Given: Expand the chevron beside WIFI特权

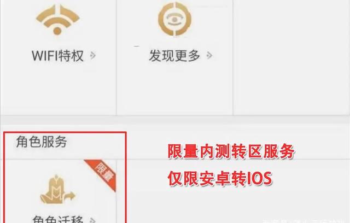Looking at the screenshot, I should point(92,55).
